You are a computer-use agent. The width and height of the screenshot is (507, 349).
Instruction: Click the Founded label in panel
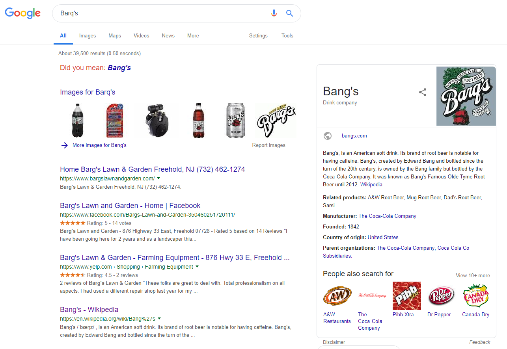coord(334,227)
